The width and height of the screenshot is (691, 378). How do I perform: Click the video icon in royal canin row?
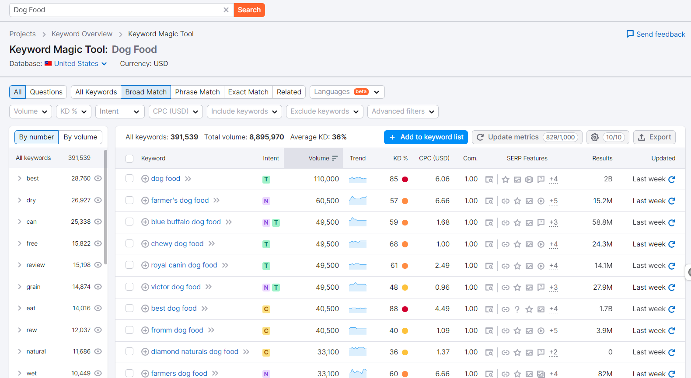pos(541,266)
